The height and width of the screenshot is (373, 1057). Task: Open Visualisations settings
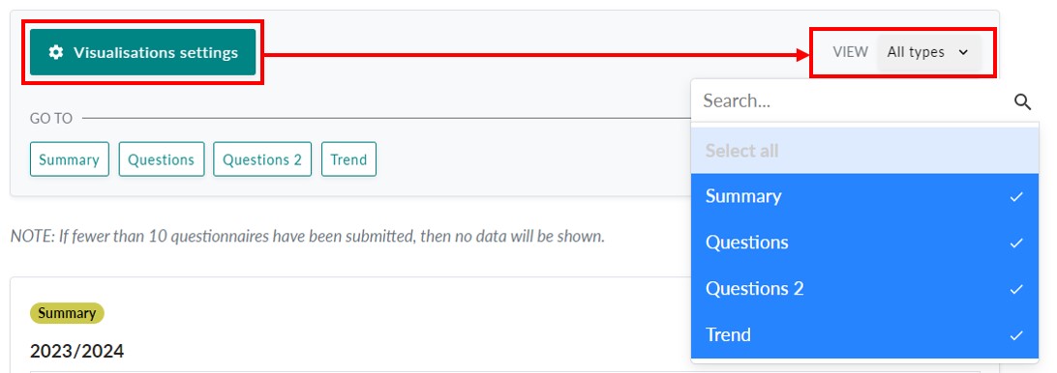[x=143, y=52]
